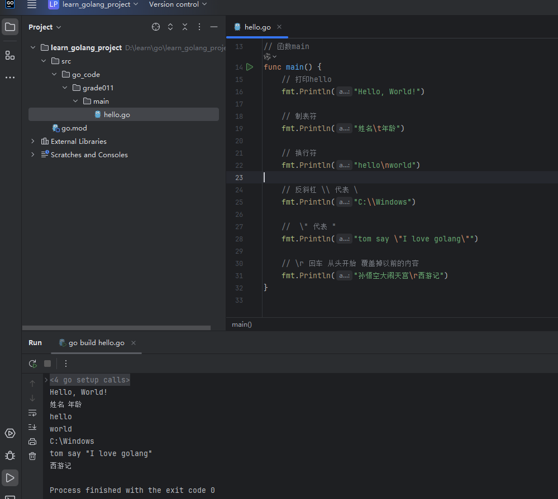
Task: Open the Project tool window folder icon
Action: (10, 27)
